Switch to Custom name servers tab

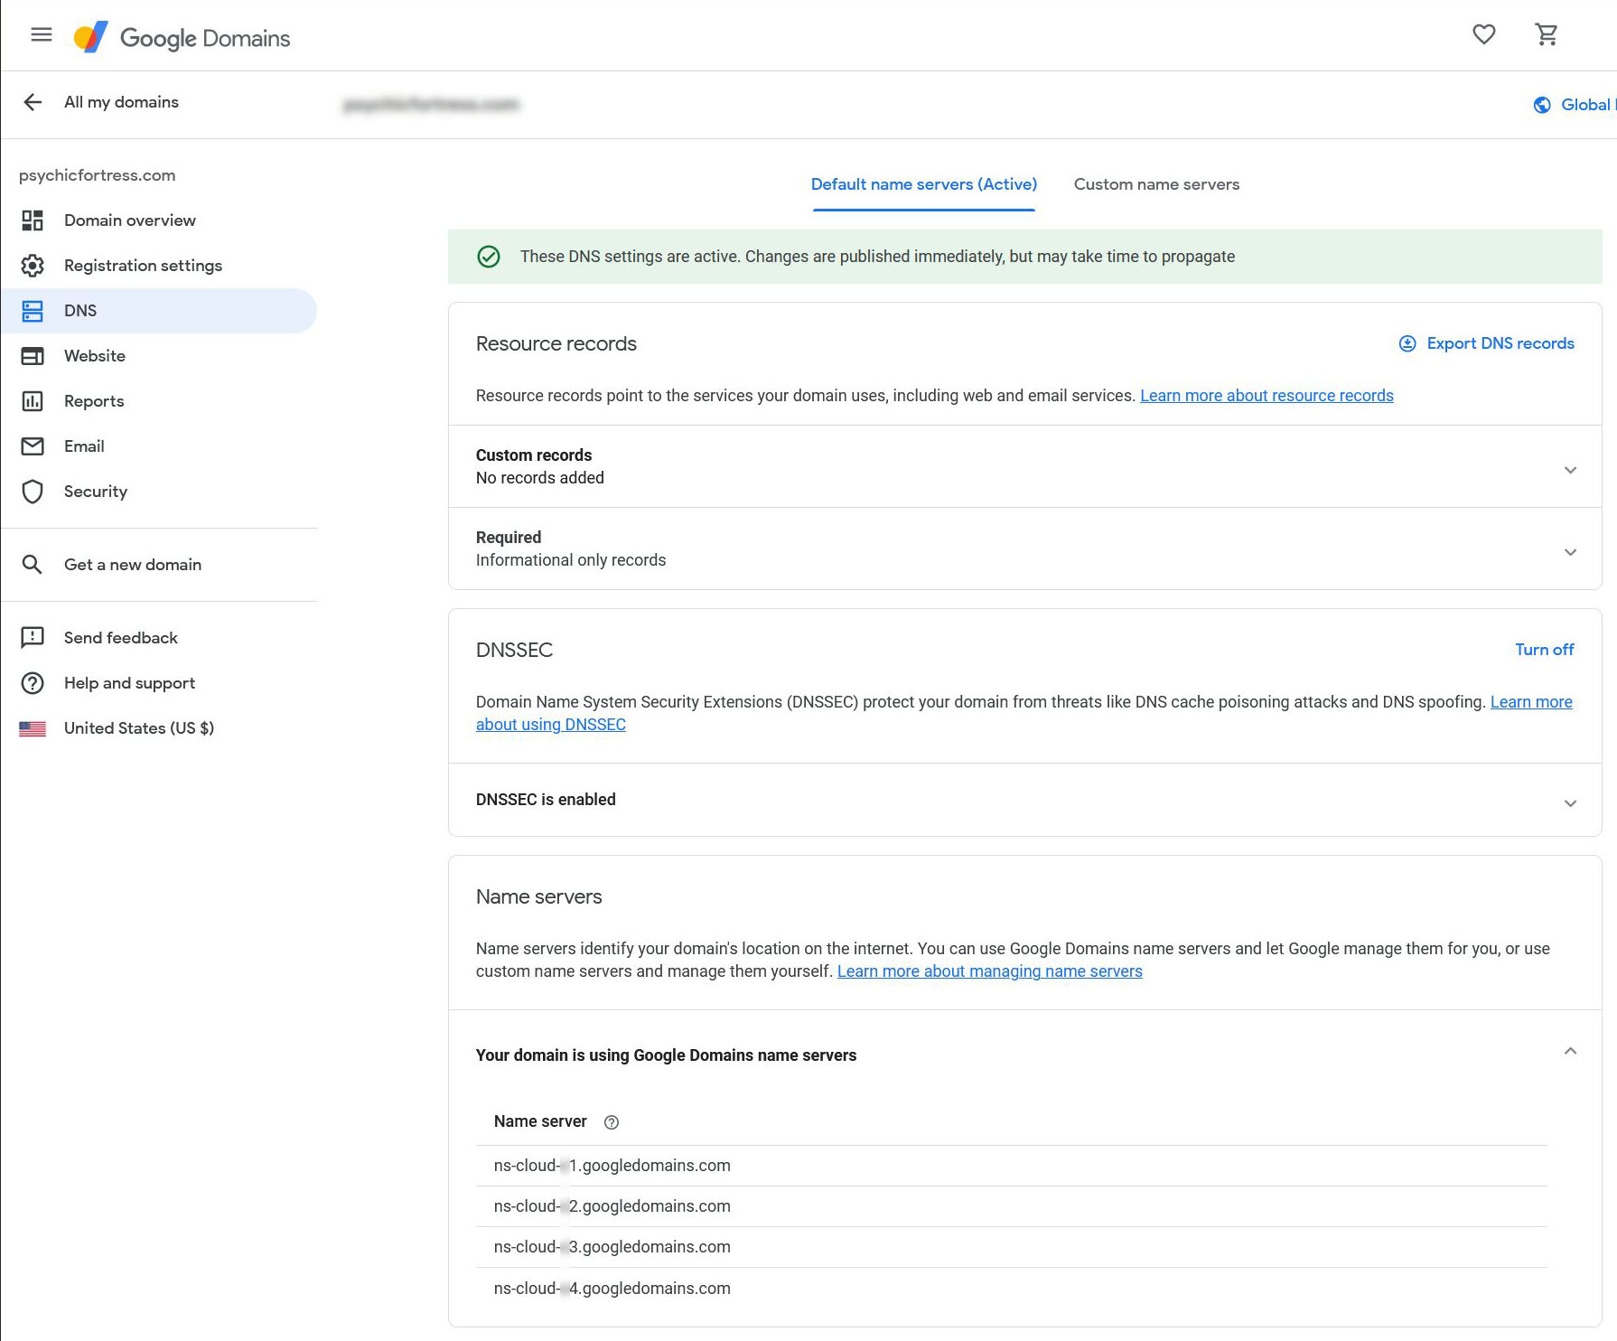[1156, 184]
